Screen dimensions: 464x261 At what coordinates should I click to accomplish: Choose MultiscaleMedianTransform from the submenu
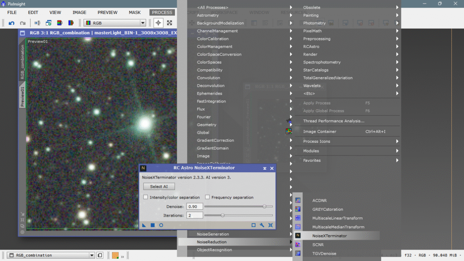point(337,227)
